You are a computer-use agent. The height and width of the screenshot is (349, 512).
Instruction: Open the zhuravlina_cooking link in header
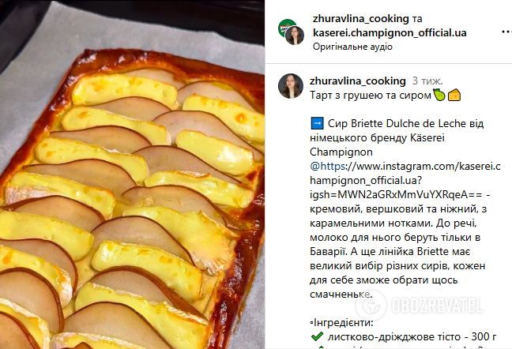click(x=361, y=19)
